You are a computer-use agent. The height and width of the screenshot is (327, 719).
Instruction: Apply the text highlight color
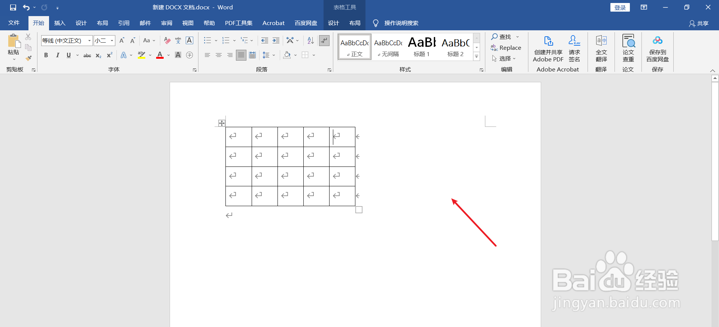coord(141,55)
